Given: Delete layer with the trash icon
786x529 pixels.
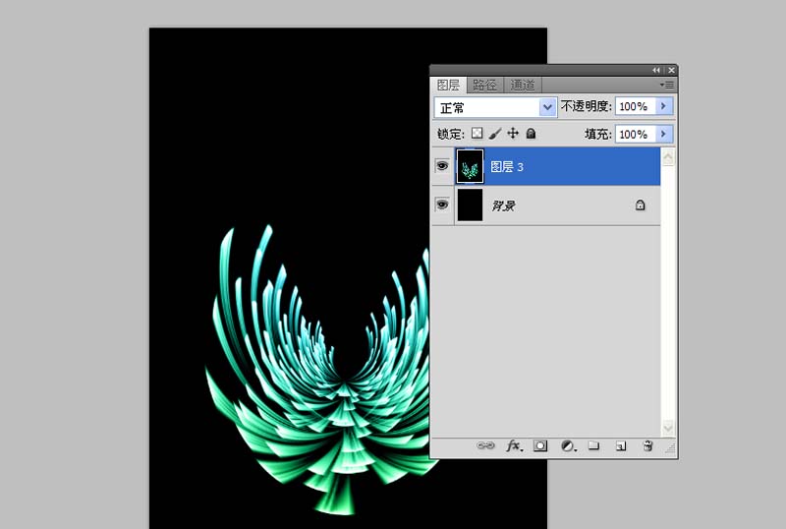Looking at the screenshot, I should 647,445.
